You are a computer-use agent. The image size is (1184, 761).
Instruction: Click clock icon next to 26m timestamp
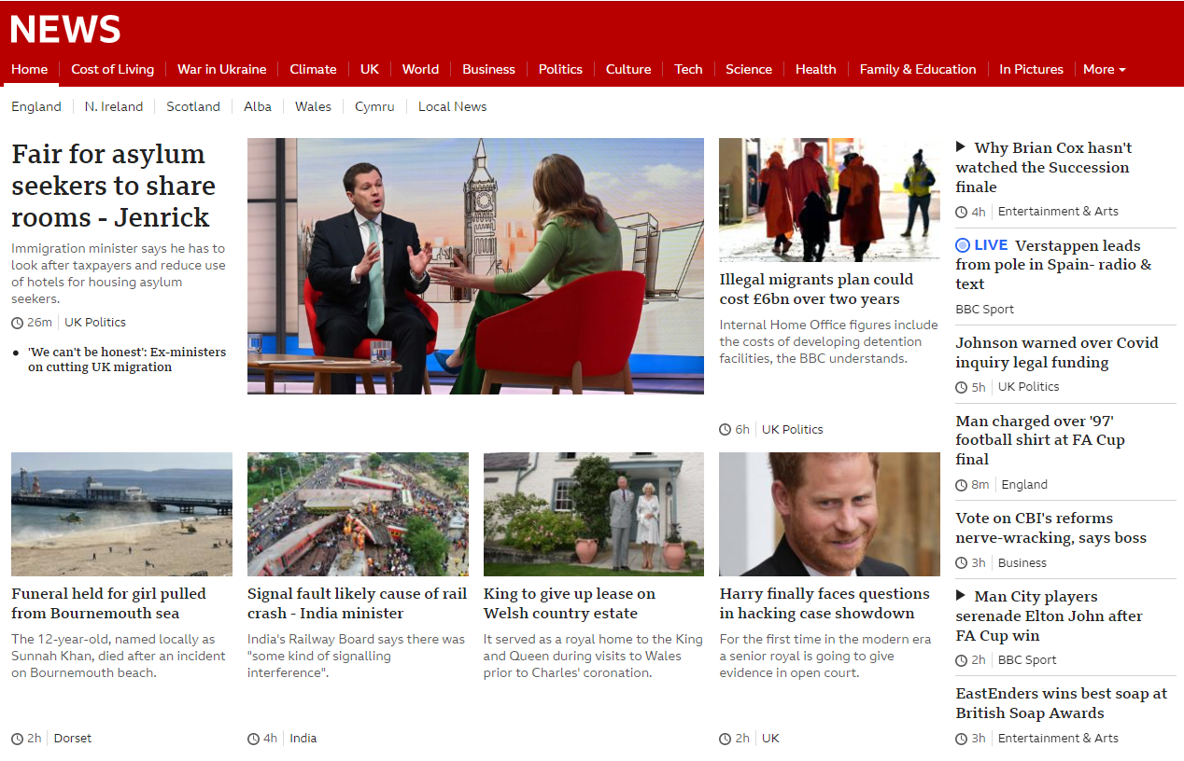pos(17,323)
